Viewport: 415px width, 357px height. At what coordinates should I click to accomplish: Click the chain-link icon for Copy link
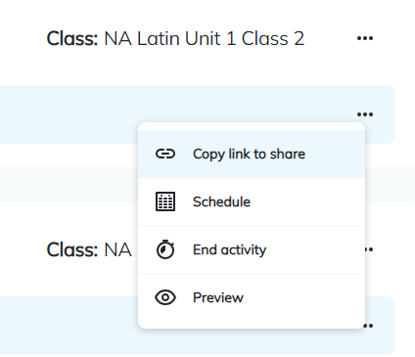pos(165,154)
